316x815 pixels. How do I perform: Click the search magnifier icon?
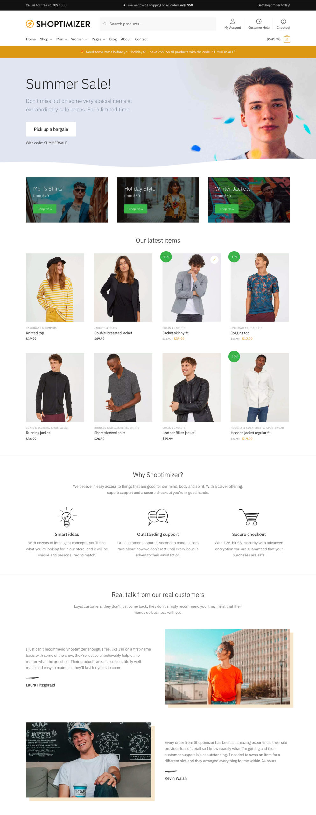coord(105,24)
